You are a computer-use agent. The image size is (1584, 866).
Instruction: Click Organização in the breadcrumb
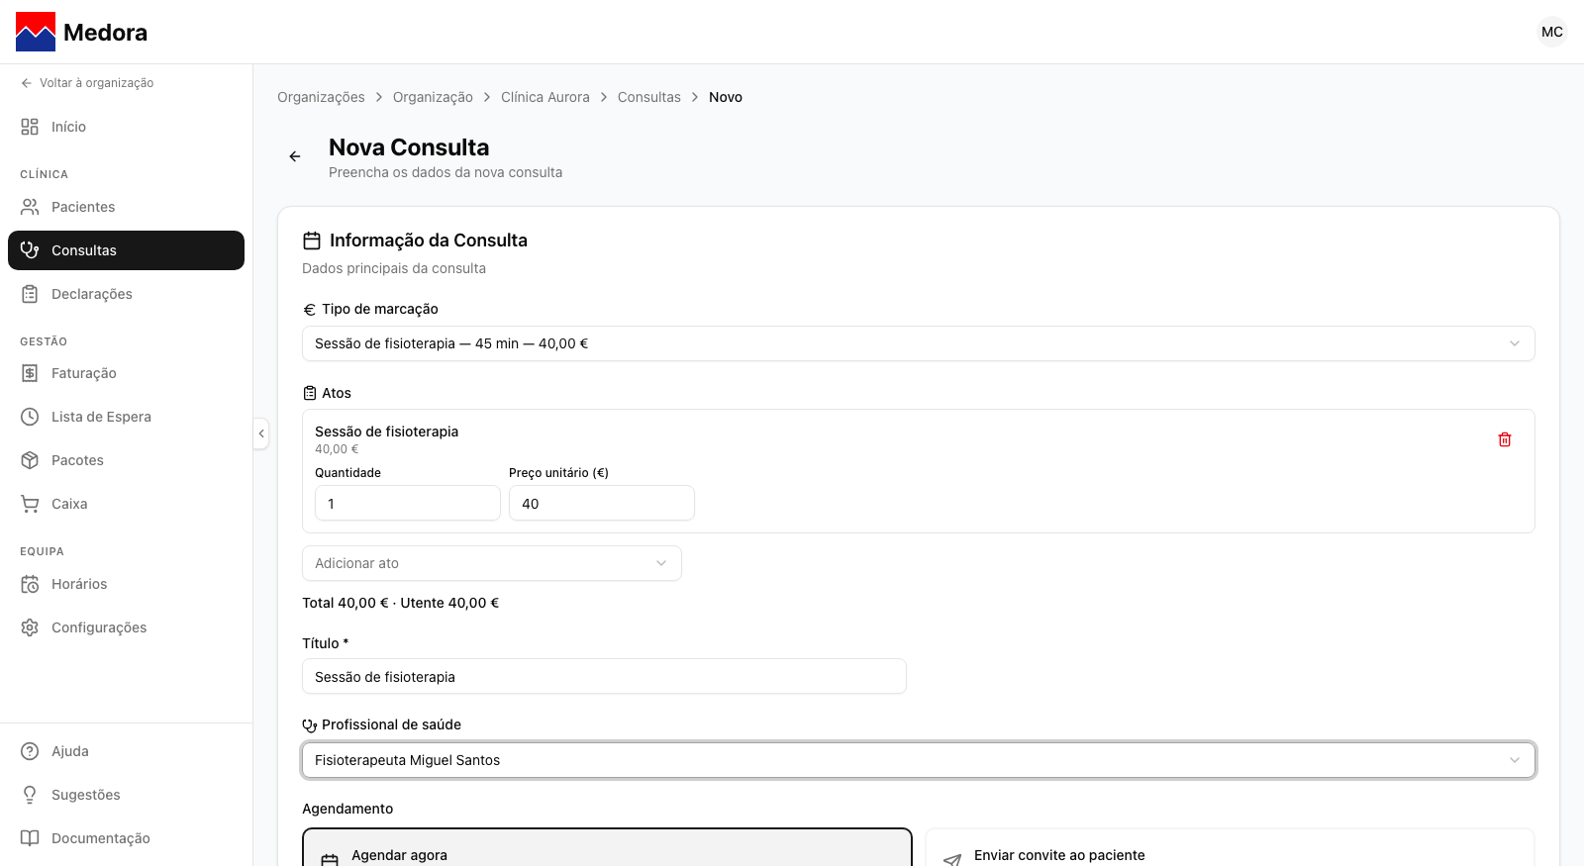click(x=433, y=97)
